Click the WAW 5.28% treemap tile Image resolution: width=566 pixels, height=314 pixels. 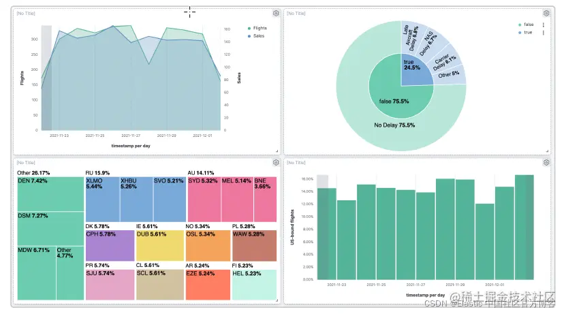pos(255,246)
